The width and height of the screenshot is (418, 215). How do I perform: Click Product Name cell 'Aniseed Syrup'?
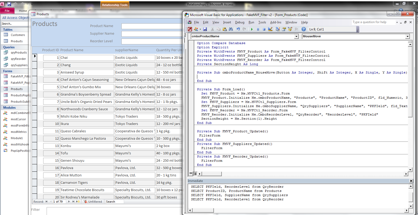[x=87, y=72]
